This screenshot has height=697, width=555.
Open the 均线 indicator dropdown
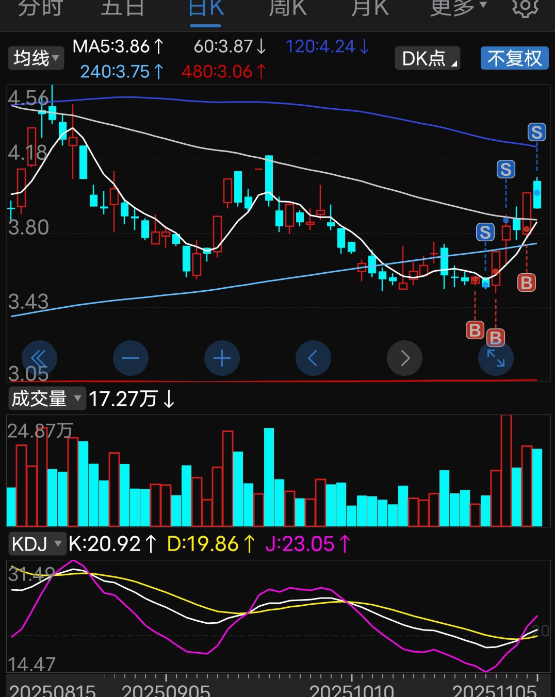tap(36, 58)
